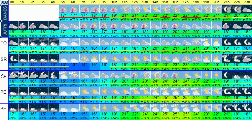252x120 pixels.
Task: Click the JUTRI 1h night thunderstorm icon
Action: click(x=23, y=26)
